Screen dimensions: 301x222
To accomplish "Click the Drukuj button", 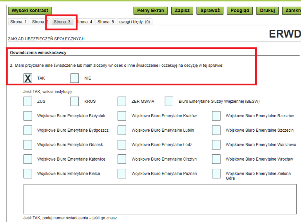I will pyautogui.click(x=267, y=11).
